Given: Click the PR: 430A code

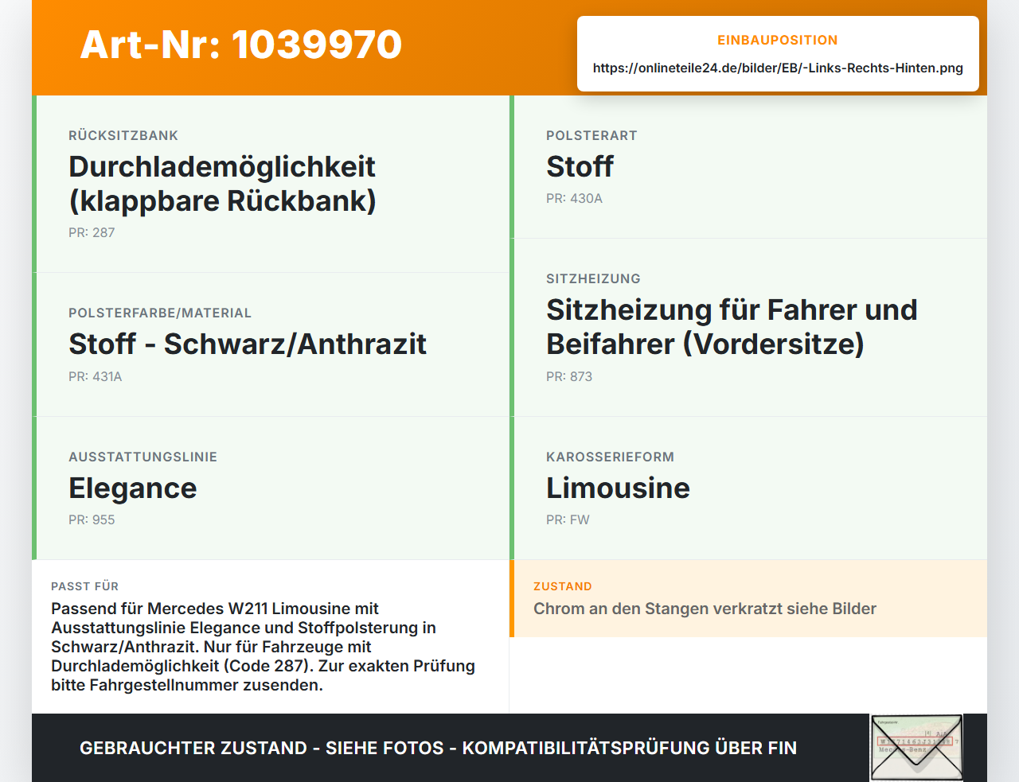Looking at the screenshot, I should pos(574,198).
